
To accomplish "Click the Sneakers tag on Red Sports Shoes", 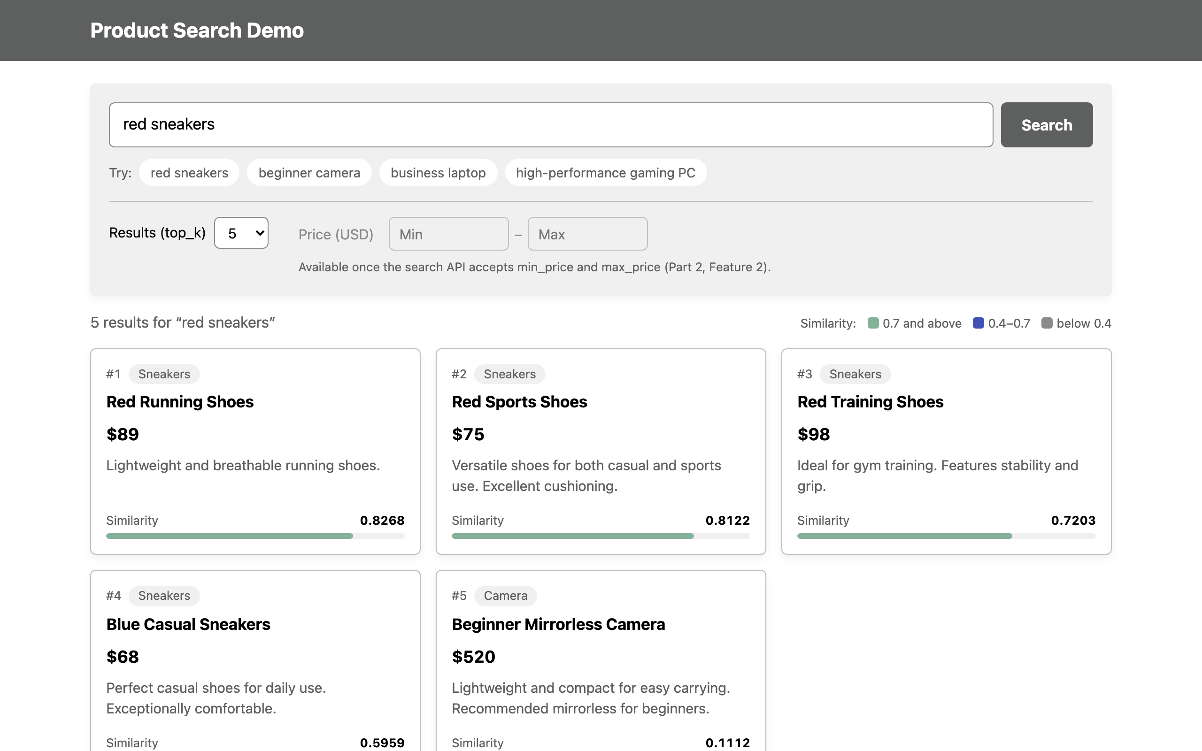I will (509, 374).
